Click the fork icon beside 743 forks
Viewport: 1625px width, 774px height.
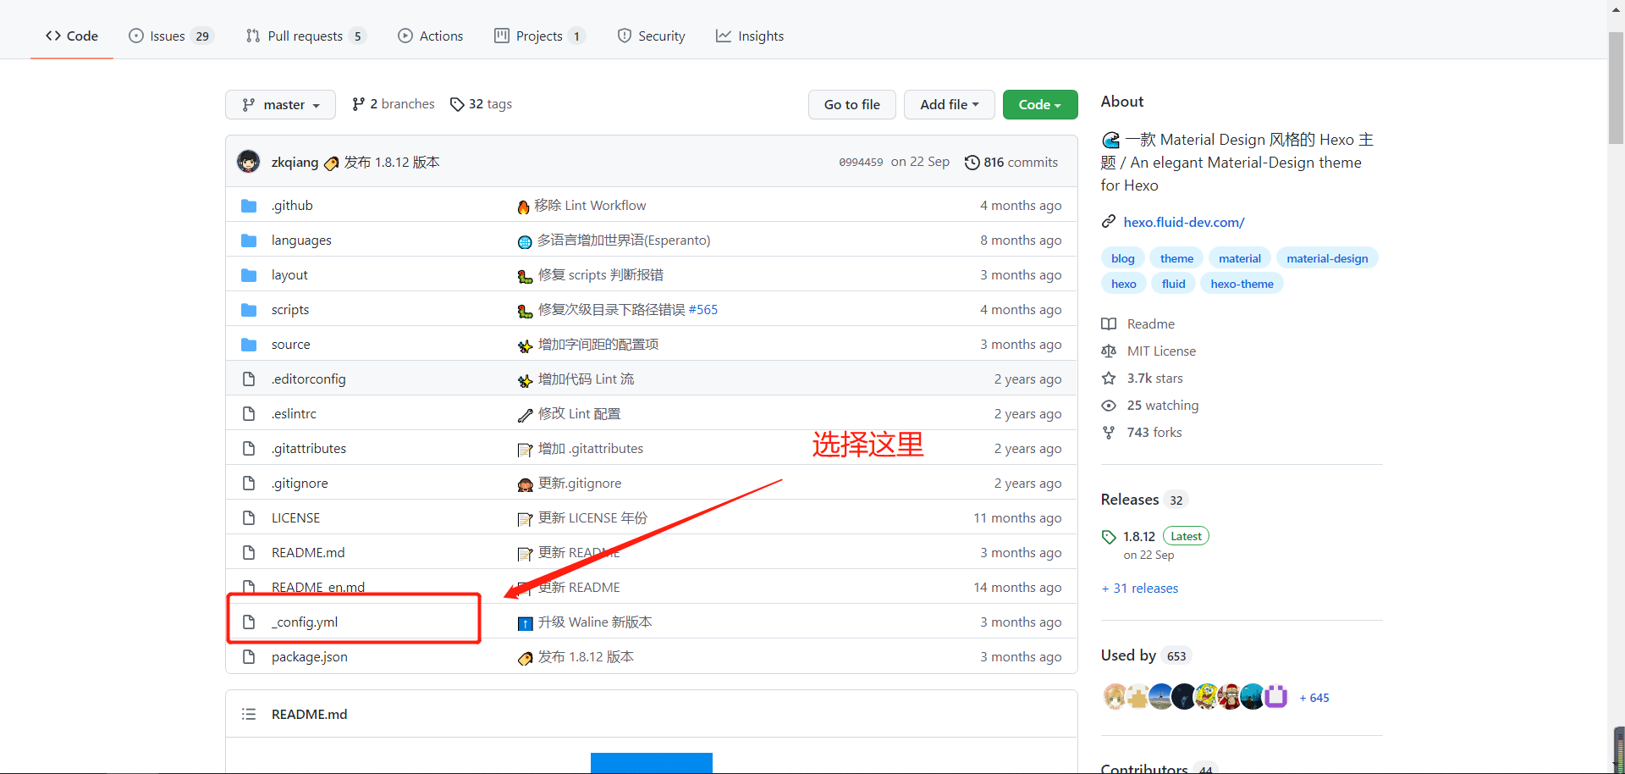tap(1109, 433)
